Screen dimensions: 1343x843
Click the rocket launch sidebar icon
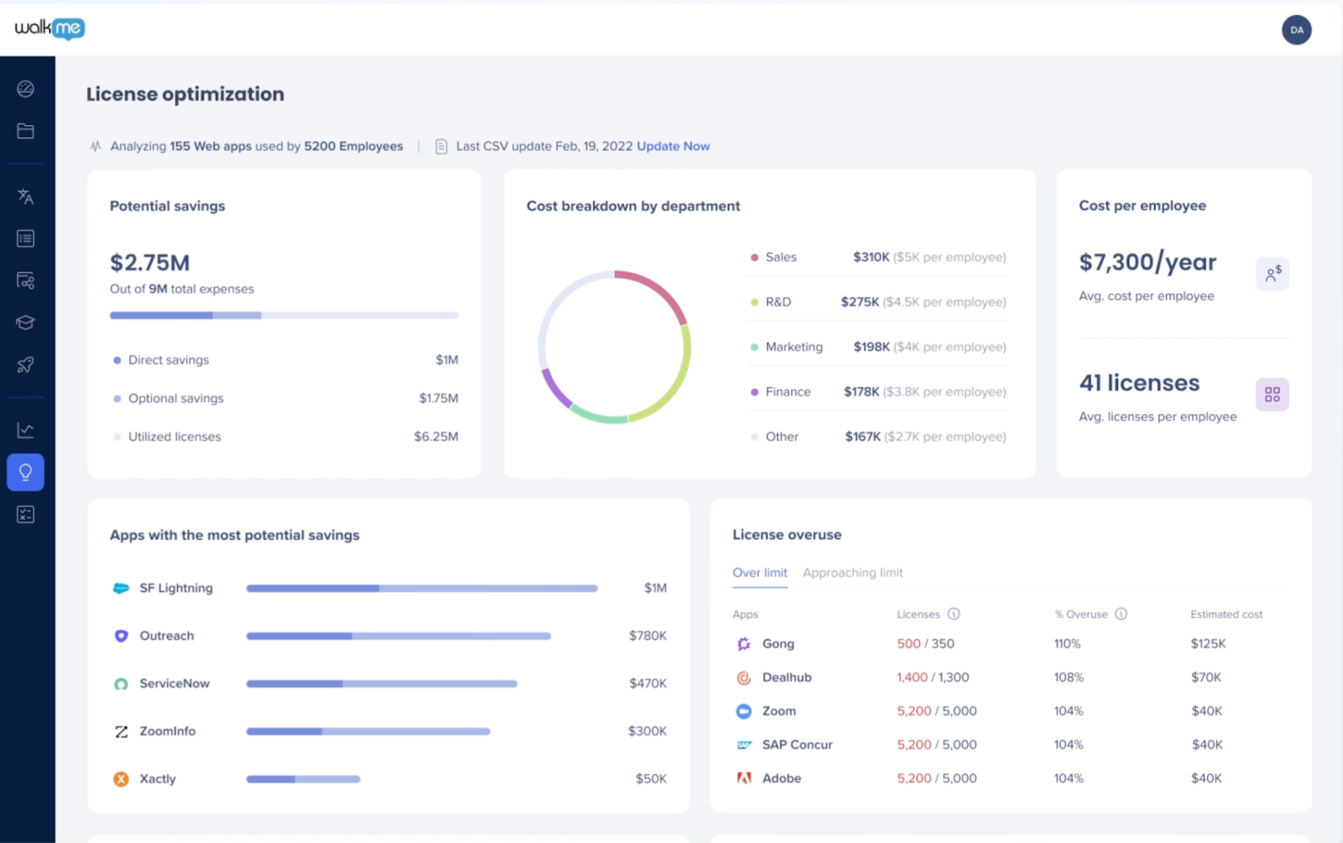pyautogui.click(x=25, y=364)
